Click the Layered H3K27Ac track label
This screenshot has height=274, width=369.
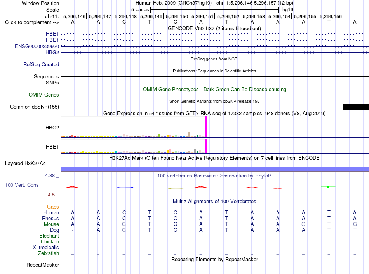coord(25,163)
